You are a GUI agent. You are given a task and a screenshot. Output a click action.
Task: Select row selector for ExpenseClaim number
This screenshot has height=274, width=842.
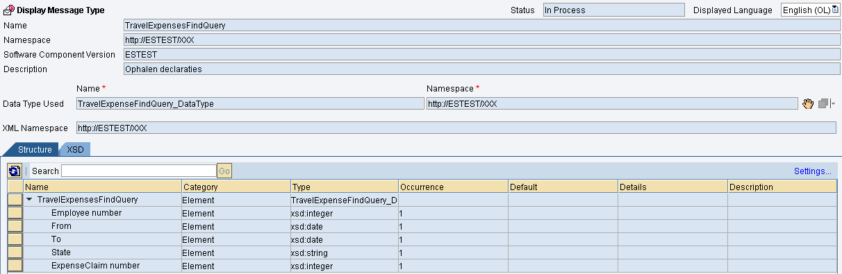pyautogui.click(x=15, y=266)
